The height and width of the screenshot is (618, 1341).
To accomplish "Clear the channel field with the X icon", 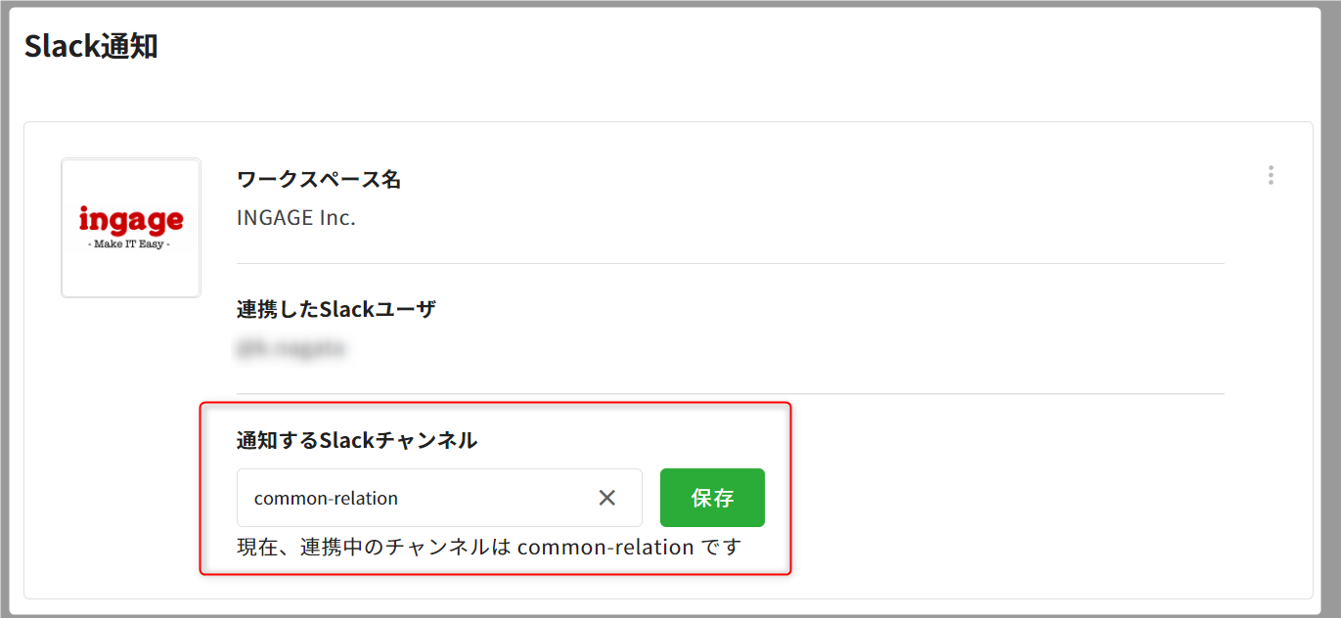I will [x=607, y=498].
